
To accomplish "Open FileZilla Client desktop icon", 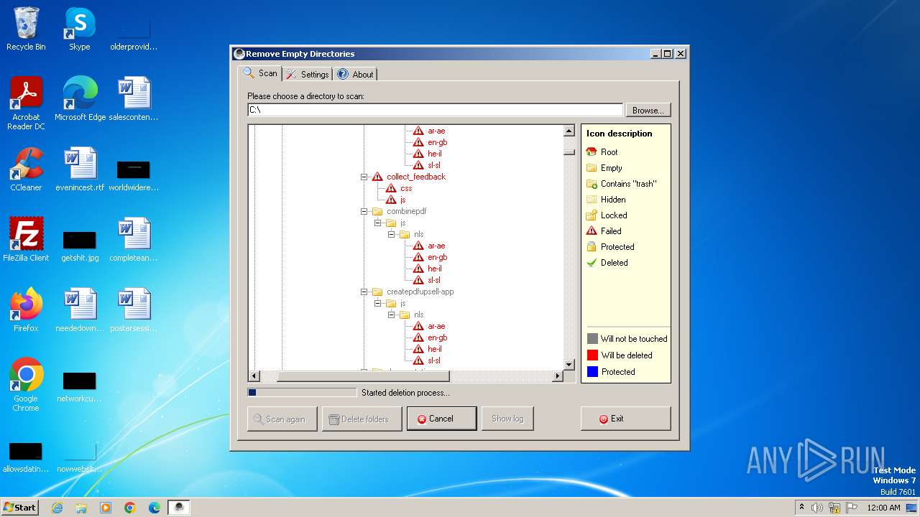I will tap(26, 239).
